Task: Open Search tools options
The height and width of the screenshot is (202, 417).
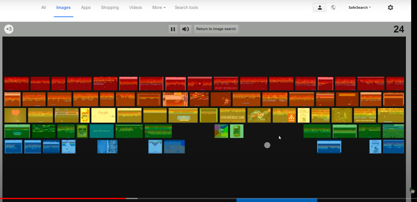Action: (186, 8)
